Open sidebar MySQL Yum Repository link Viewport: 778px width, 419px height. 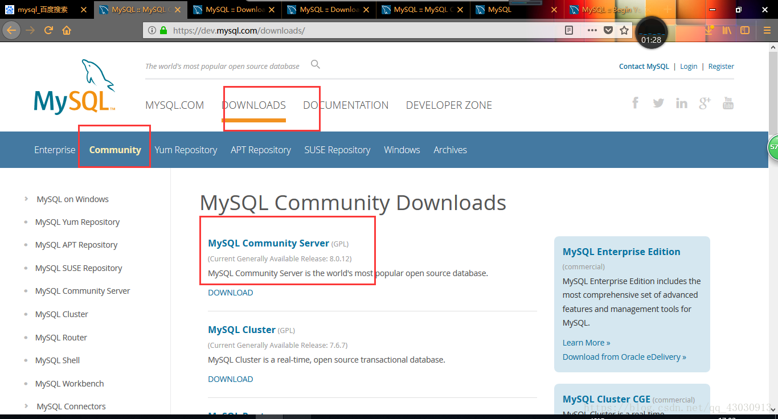[77, 222]
